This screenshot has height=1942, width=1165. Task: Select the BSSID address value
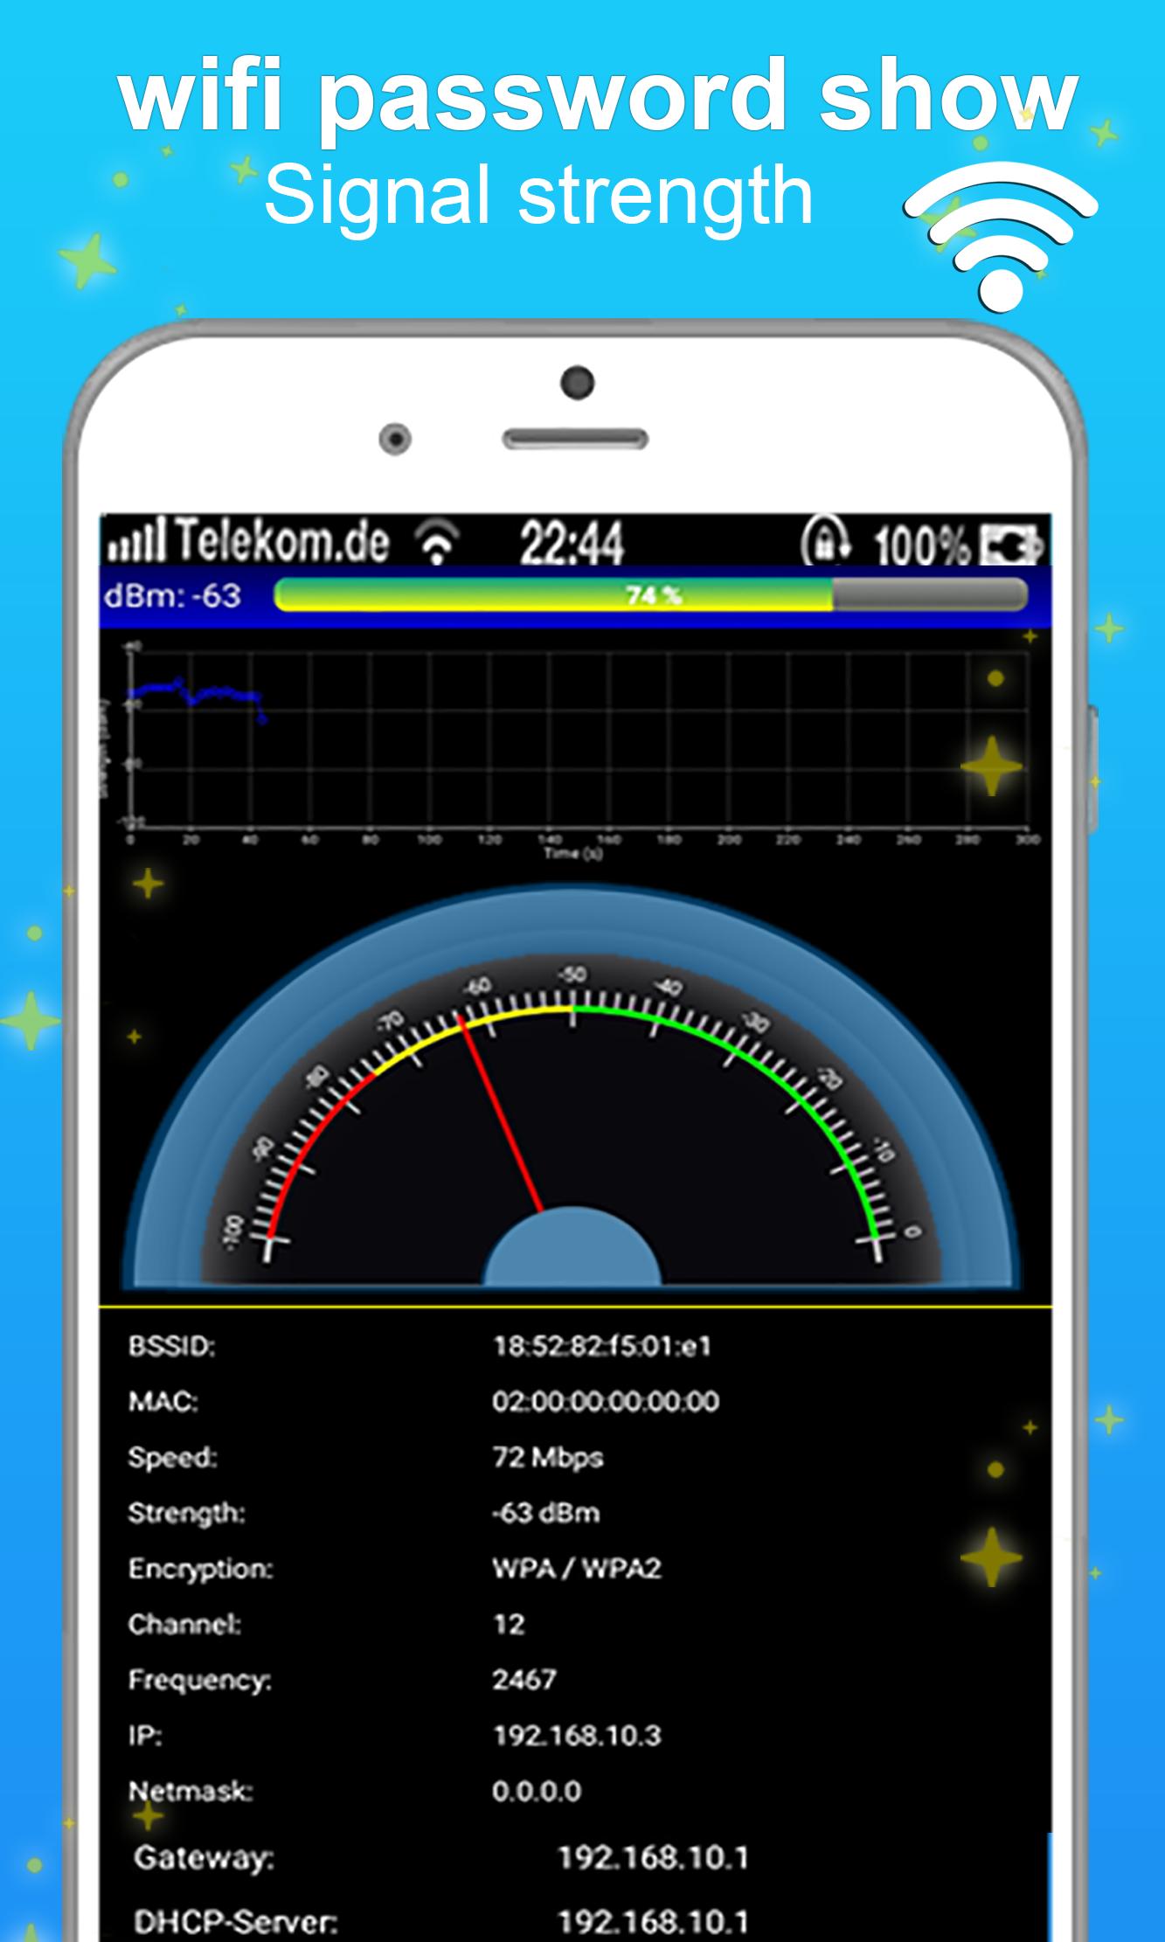[x=601, y=1346]
